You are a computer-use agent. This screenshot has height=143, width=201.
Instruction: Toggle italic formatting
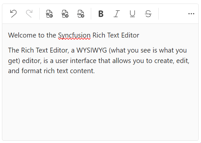point(117,14)
